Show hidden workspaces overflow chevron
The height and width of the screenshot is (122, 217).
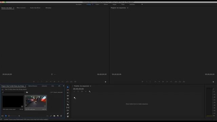tap(142, 4)
